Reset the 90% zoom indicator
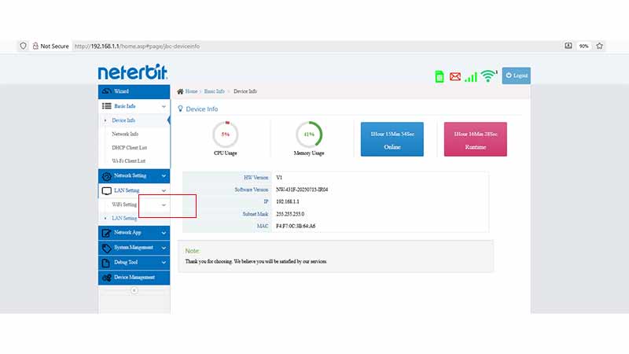Image resolution: width=629 pixels, height=354 pixels. coord(583,46)
